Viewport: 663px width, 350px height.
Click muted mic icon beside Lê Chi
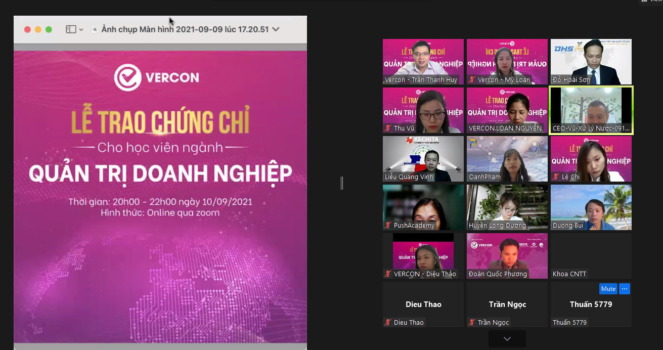[x=556, y=177]
